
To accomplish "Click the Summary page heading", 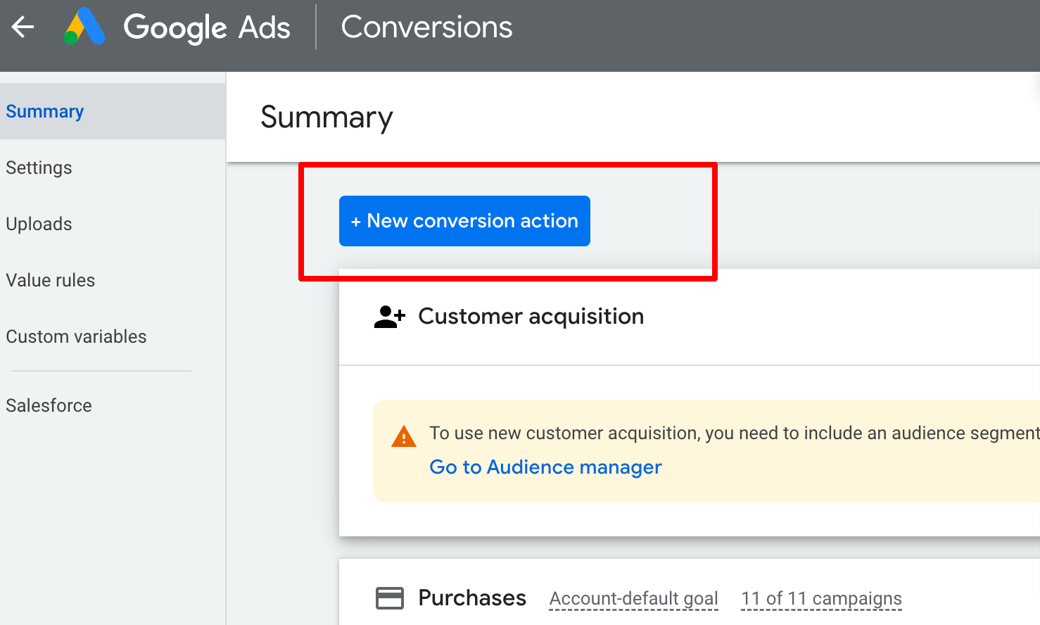I will [326, 118].
